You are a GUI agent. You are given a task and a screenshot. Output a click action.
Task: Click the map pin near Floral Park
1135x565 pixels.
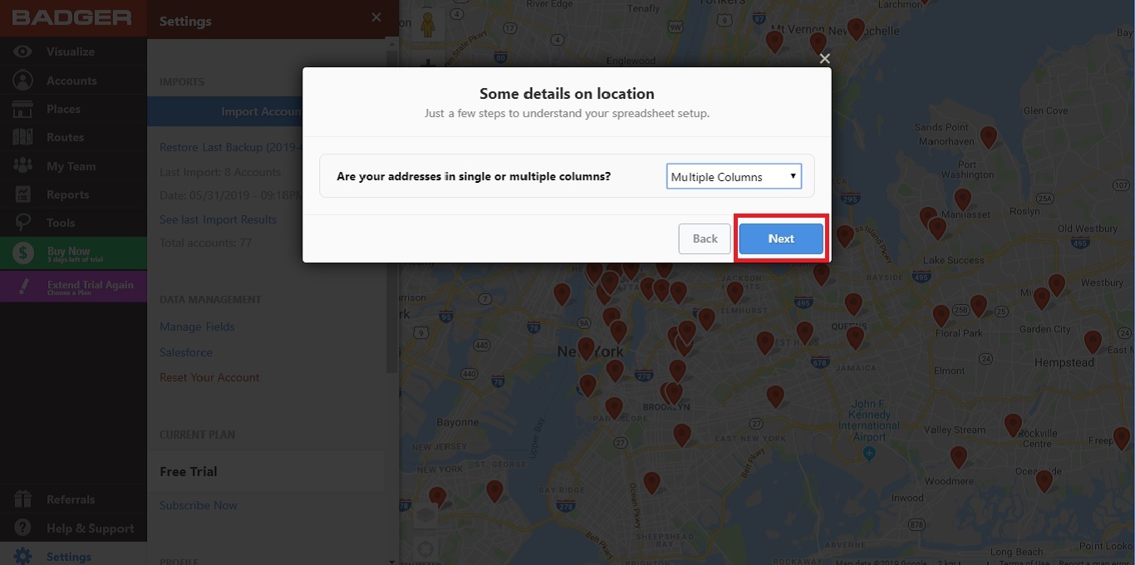pos(941,316)
